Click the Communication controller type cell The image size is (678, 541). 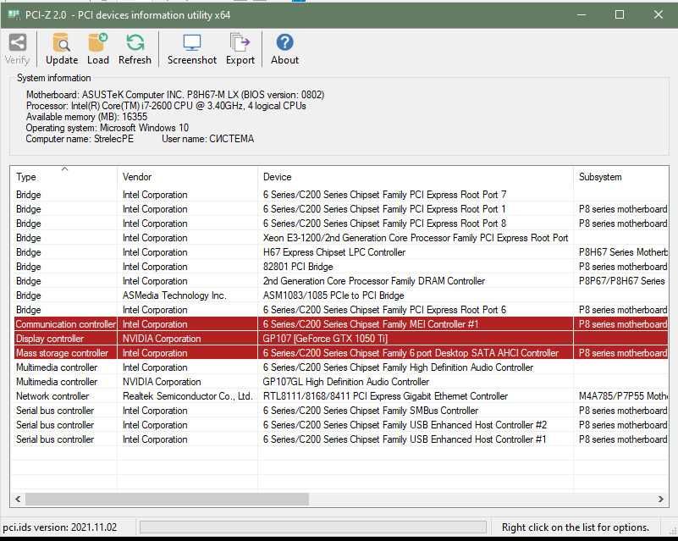66,324
